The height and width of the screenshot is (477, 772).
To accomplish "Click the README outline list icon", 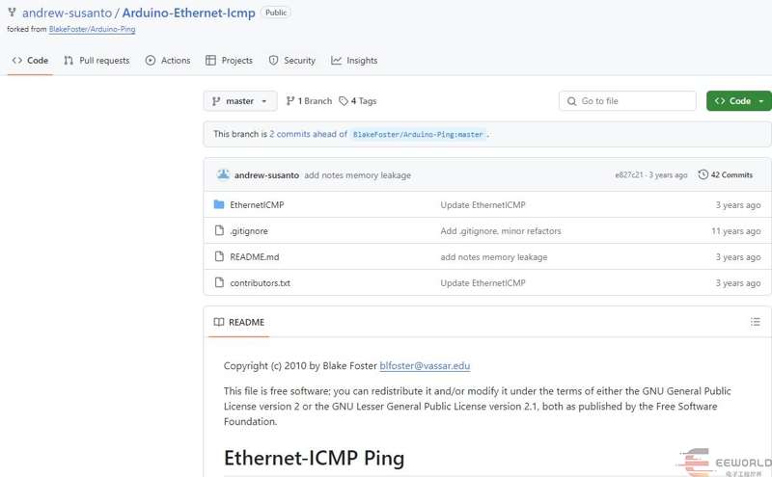I will point(756,322).
